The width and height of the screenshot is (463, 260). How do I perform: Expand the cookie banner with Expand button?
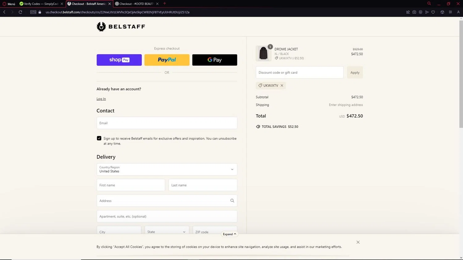(230, 234)
